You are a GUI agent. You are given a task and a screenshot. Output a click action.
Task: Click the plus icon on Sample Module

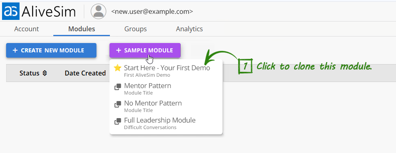point(118,50)
